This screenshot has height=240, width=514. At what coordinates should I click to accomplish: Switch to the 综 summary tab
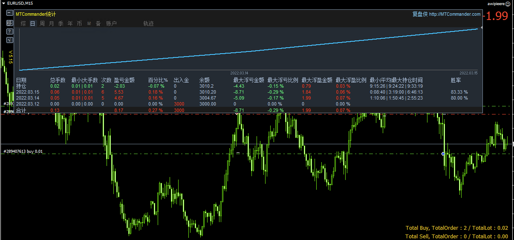coord(23,24)
